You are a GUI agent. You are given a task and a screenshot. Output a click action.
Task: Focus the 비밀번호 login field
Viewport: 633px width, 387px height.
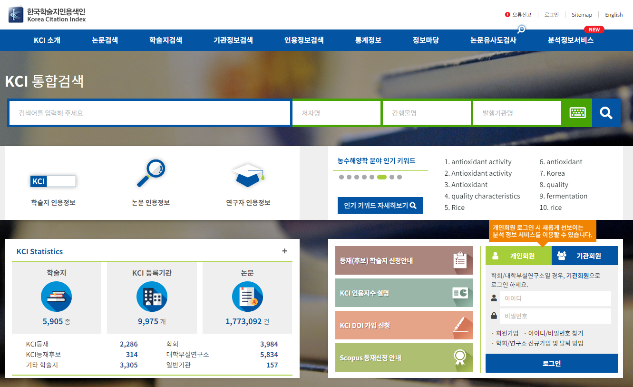(x=556, y=316)
